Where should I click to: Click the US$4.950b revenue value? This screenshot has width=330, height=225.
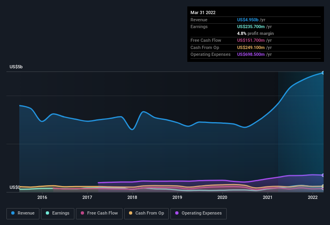pyautogui.click(x=248, y=20)
